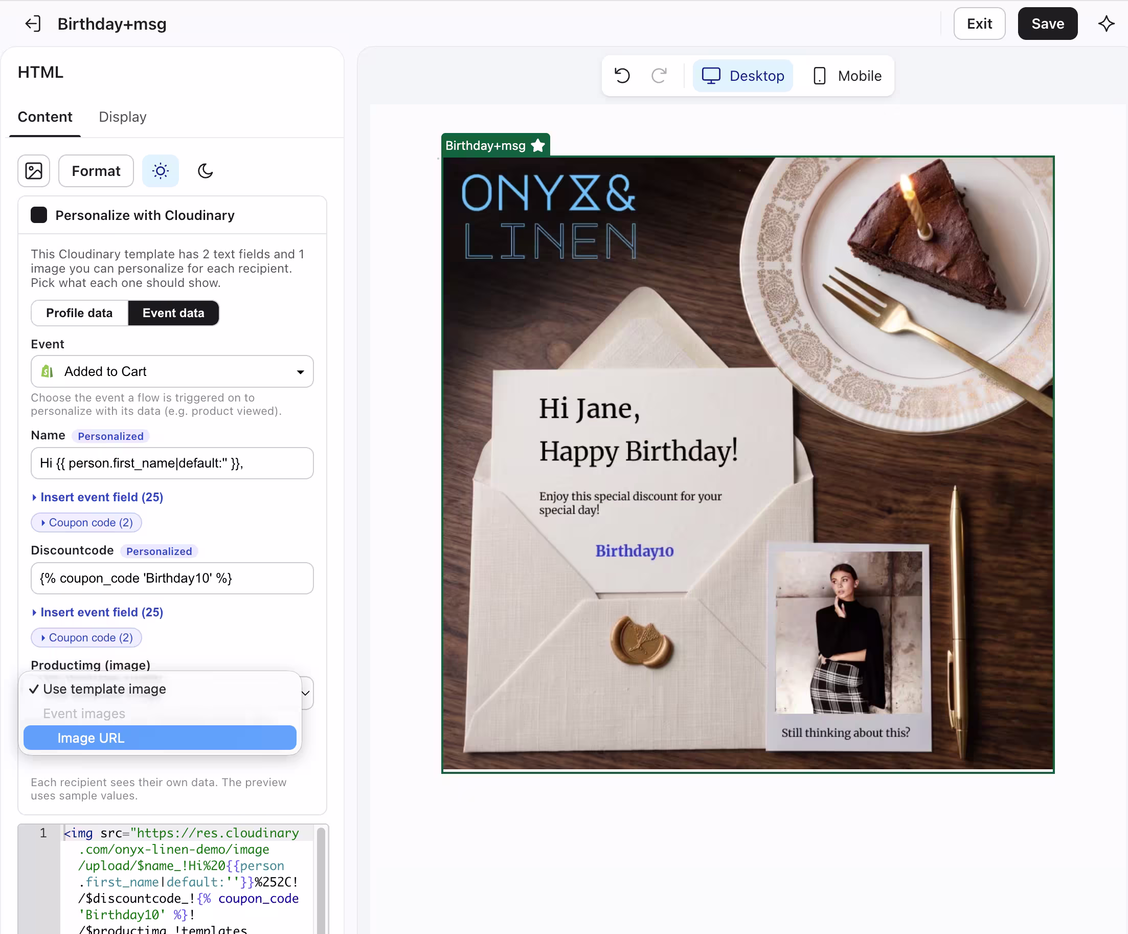Click the Productimg dropdown chevron
This screenshot has height=934, width=1128.
306,693
